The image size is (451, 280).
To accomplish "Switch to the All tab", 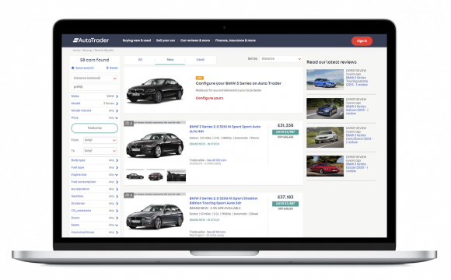I will click(140, 60).
